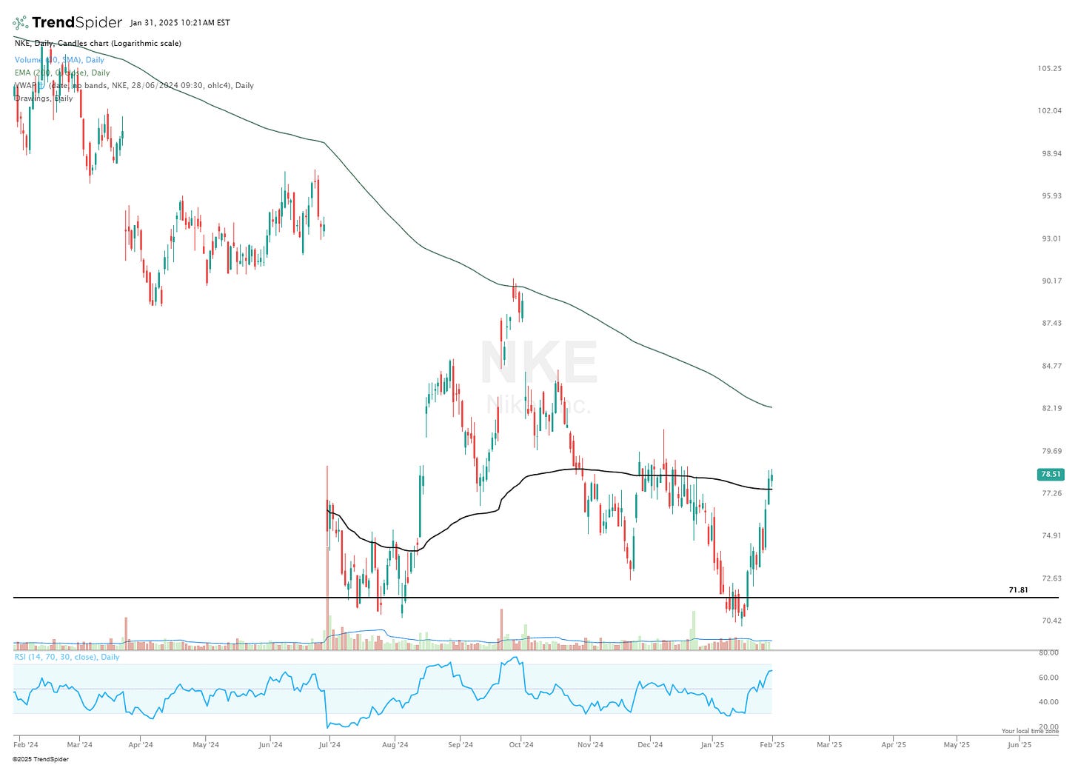Click the TrendSpider logo icon

pyautogui.click(x=20, y=23)
